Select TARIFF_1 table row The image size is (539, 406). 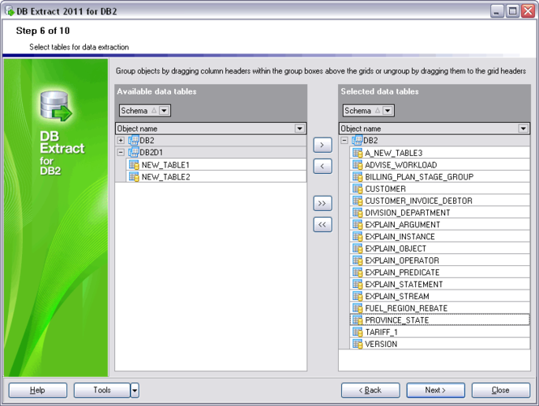click(x=440, y=332)
